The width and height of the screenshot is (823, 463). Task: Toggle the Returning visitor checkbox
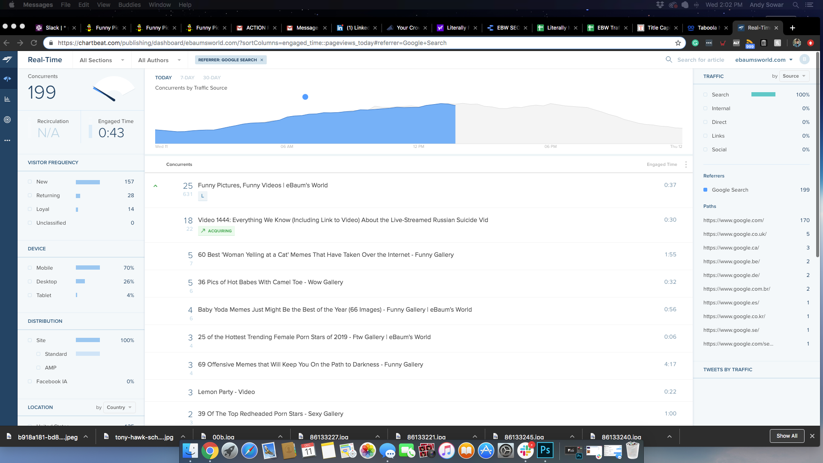click(30, 195)
